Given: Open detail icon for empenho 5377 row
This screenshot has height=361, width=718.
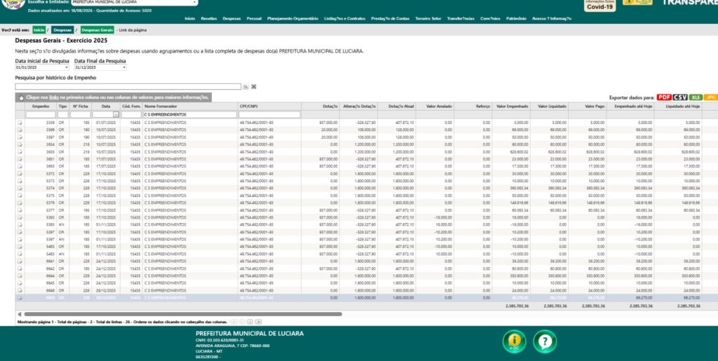Looking at the screenshot, I should click(20, 210).
